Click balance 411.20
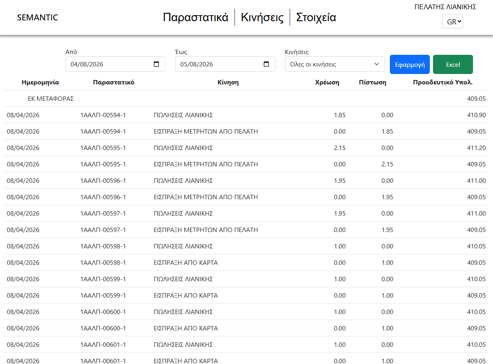 click(477, 148)
